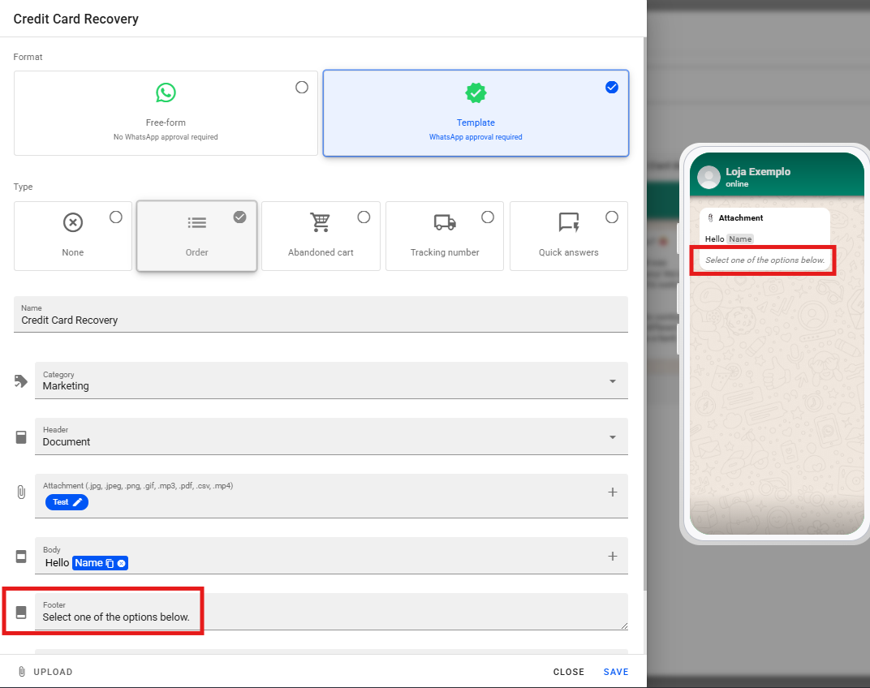This screenshot has width=870, height=688.
Task: Select the Free-form format radio button
Action: [302, 87]
